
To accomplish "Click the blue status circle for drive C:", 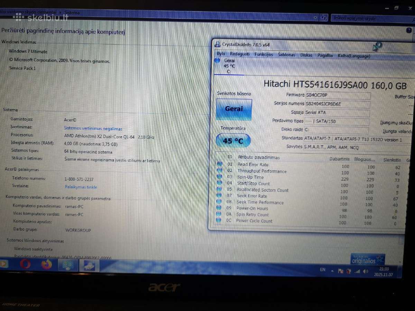I will point(217,61).
